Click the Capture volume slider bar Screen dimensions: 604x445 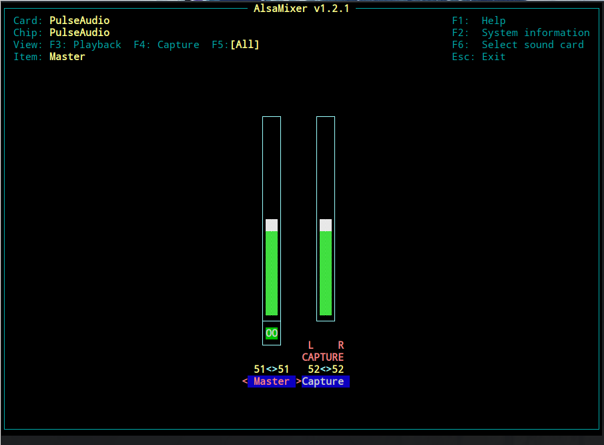tap(326, 218)
